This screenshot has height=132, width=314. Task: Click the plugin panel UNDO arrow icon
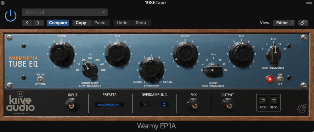click(262, 101)
